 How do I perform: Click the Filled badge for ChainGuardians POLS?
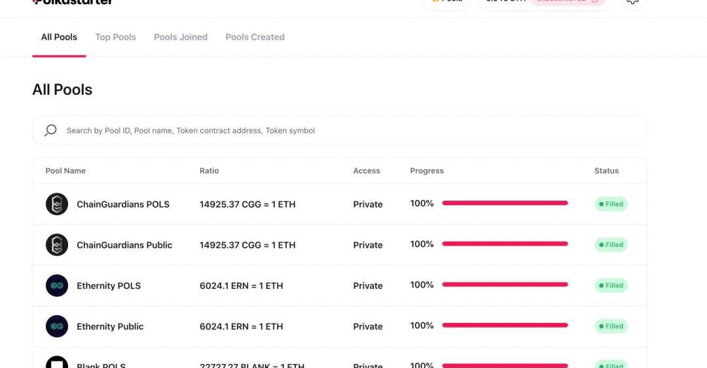click(x=611, y=204)
